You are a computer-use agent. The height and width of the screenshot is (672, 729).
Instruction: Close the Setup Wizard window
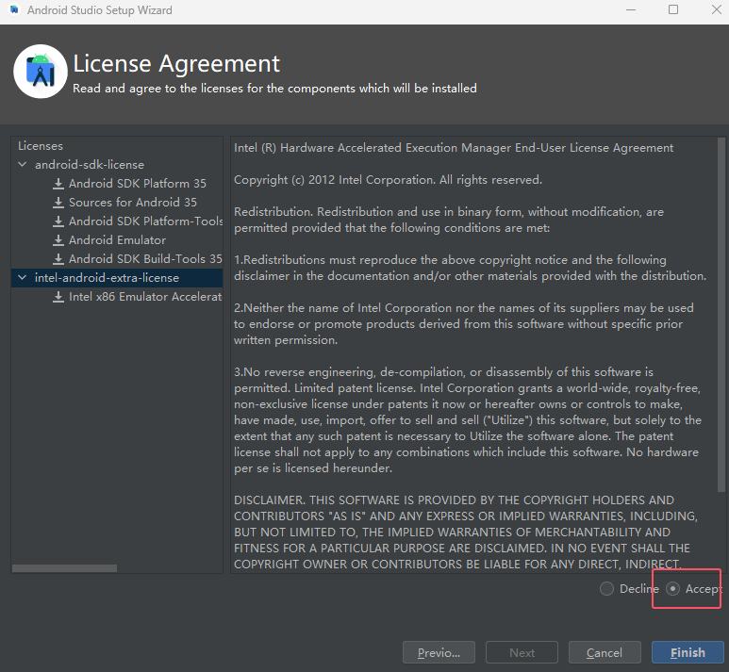[717, 9]
